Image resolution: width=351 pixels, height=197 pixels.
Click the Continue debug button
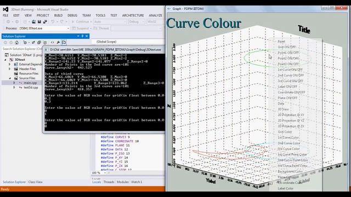coord(81,22)
